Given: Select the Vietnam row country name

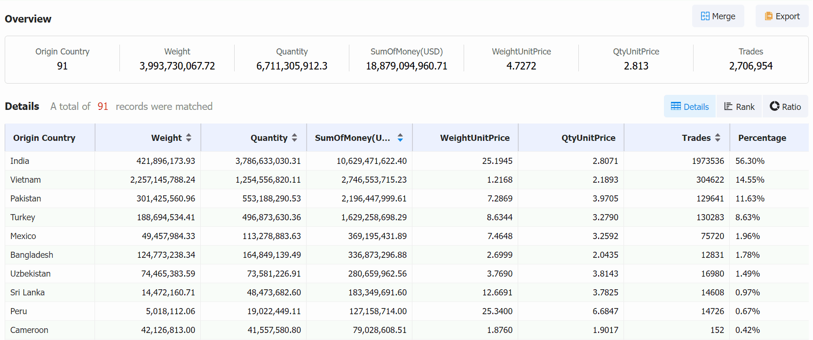Looking at the screenshot, I should click(x=25, y=180).
